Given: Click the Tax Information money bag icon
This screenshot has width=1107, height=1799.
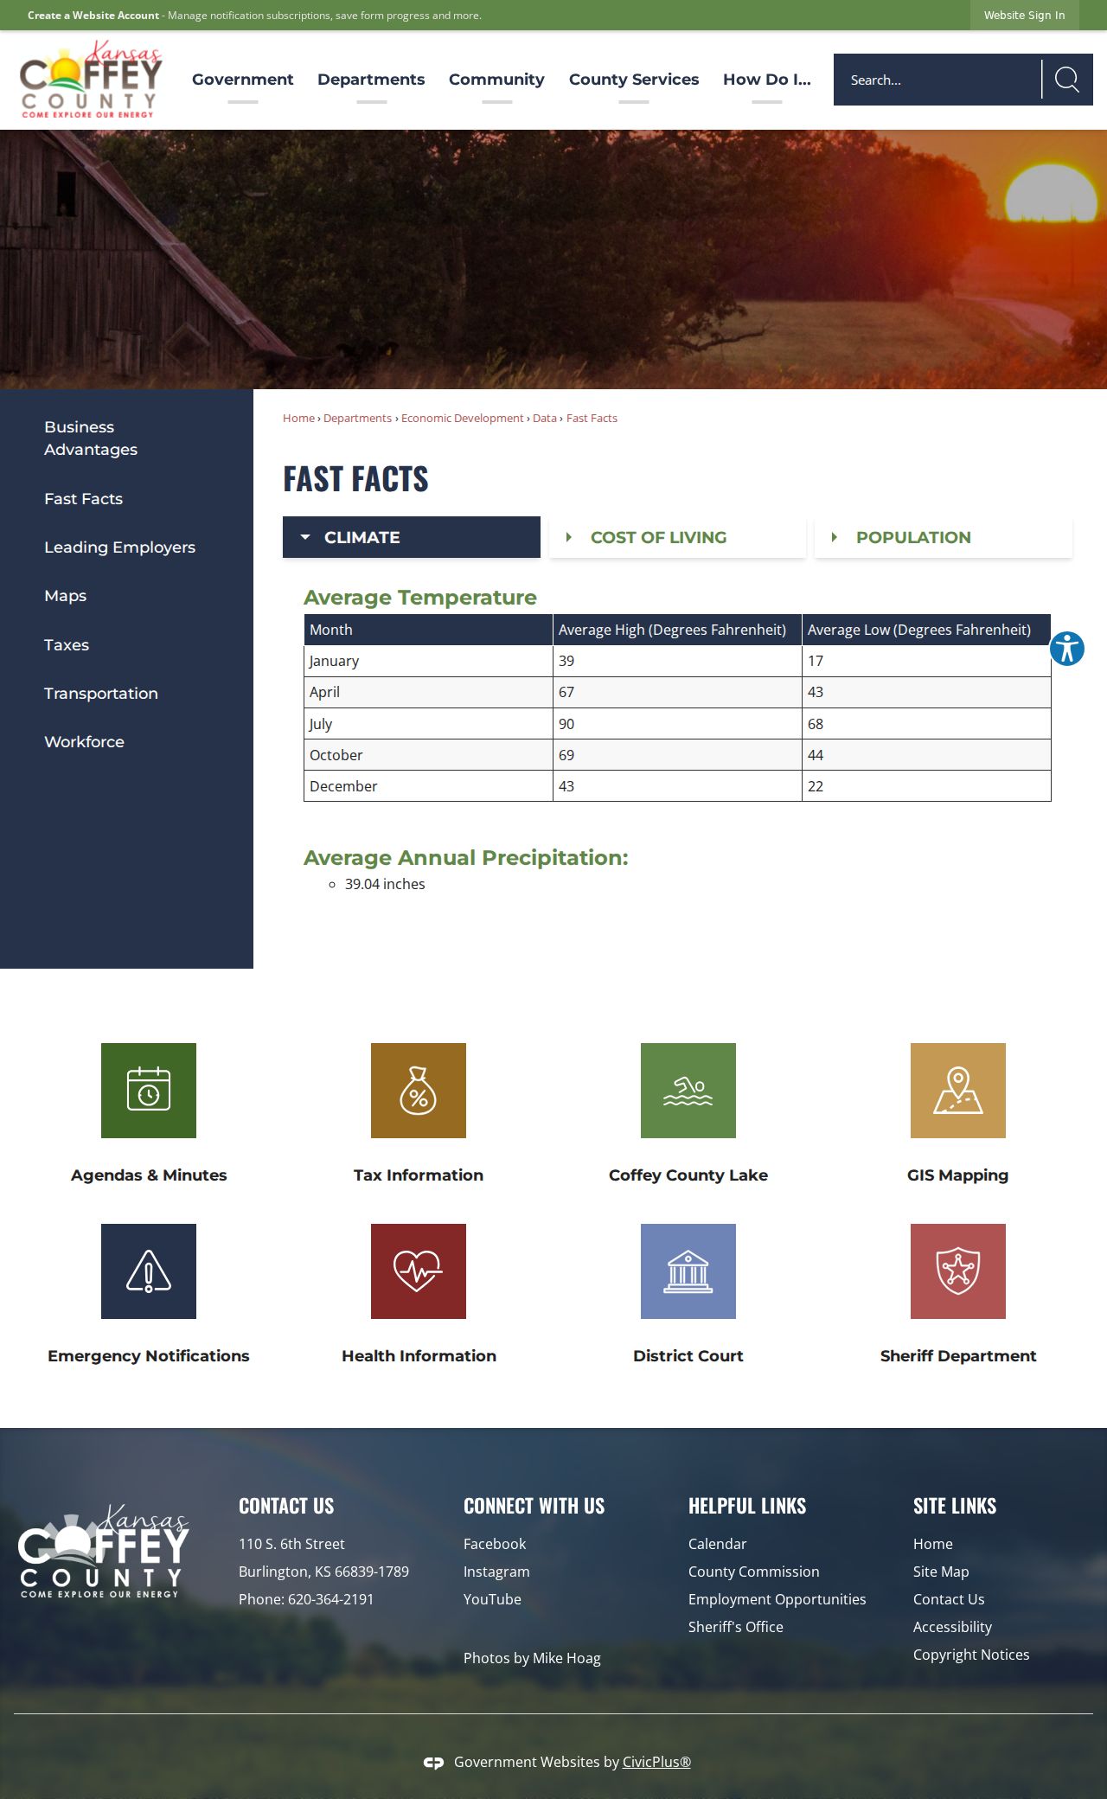Looking at the screenshot, I should pyautogui.click(x=419, y=1091).
